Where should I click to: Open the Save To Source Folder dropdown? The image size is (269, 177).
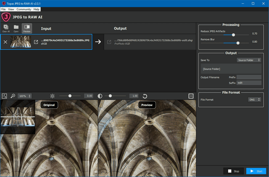tap(249, 60)
